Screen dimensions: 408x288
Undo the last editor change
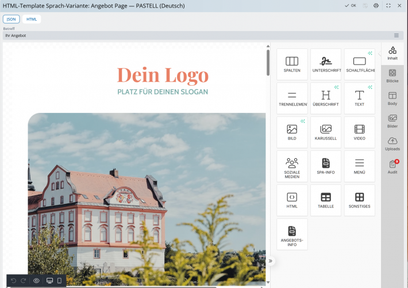[x=14, y=281]
